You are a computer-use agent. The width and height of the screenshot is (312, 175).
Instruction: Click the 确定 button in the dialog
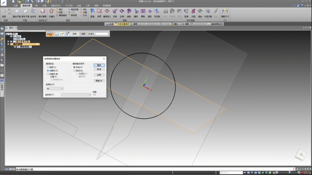[x=99, y=65]
